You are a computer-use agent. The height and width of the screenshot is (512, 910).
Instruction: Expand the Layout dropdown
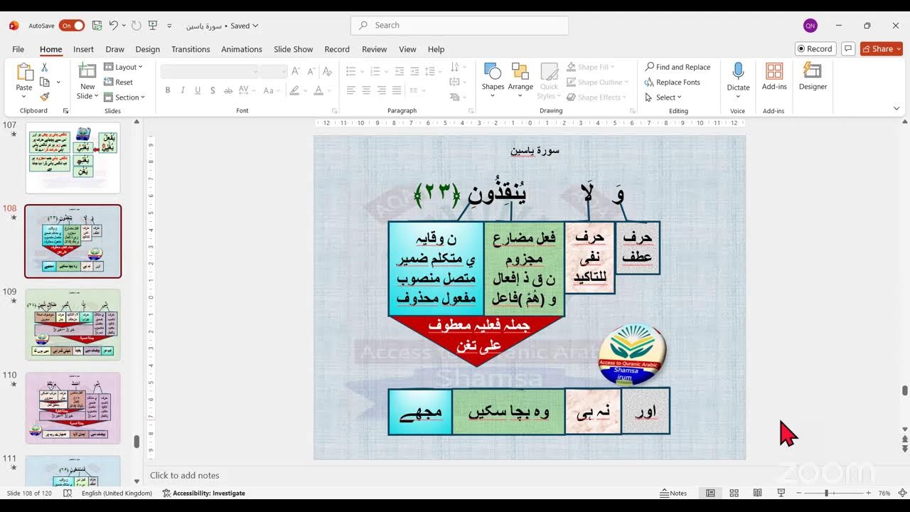(124, 67)
